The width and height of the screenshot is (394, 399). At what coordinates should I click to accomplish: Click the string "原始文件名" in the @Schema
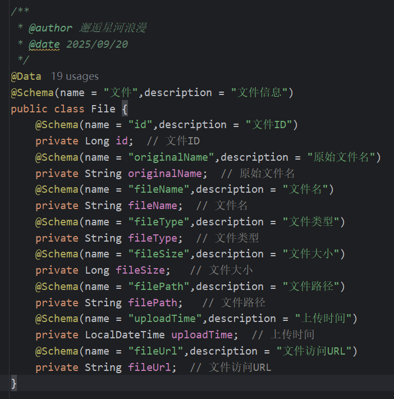pyautogui.click(x=341, y=157)
